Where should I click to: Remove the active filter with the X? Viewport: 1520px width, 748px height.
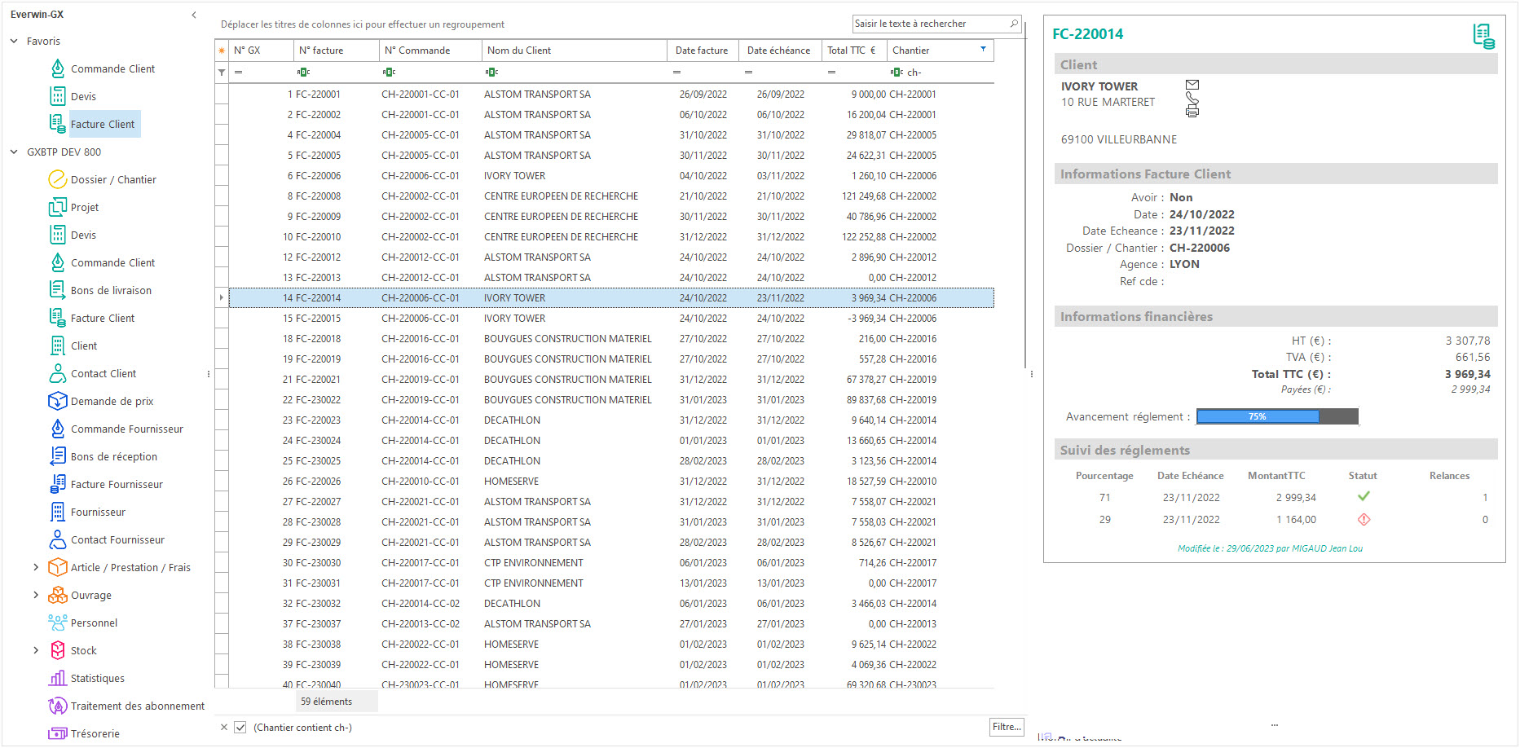pyautogui.click(x=224, y=728)
